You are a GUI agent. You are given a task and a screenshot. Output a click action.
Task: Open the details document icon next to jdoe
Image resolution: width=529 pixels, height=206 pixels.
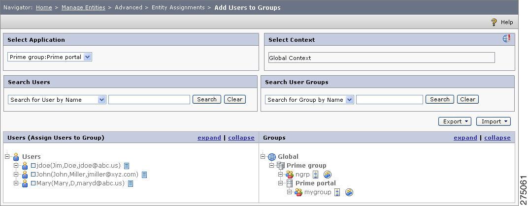[x=127, y=166]
